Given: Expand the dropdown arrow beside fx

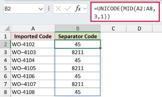Looking at the screenshot, I should [85, 9].
